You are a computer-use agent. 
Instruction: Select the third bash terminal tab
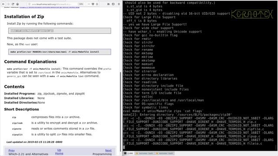click(164, 153)
